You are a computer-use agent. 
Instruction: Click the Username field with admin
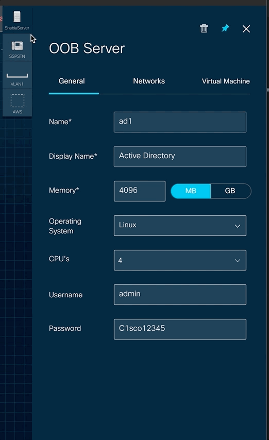click(x=180, y=295)
